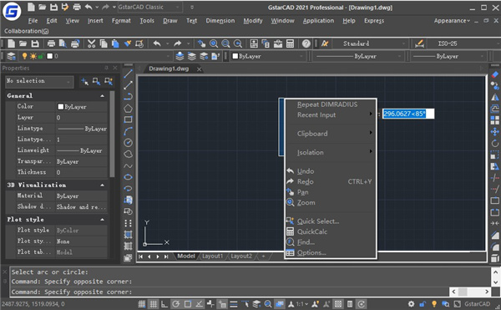Image resolution: width=501 pixels, height=310 pixels.
Task: Select the Model tab
Action: pyautogui.click(x=186, y=257)
